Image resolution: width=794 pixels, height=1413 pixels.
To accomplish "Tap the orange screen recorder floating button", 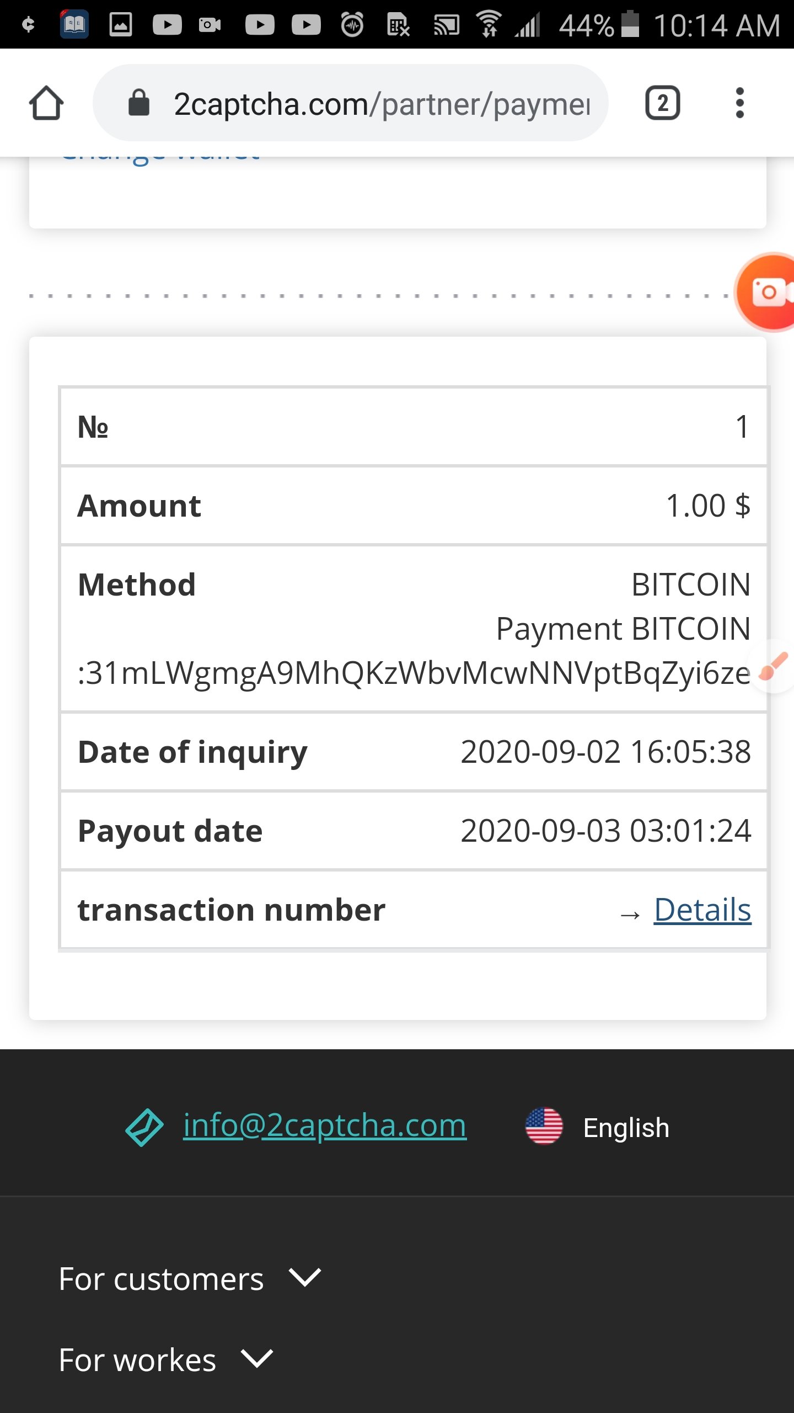I will [x=769, y=292].
